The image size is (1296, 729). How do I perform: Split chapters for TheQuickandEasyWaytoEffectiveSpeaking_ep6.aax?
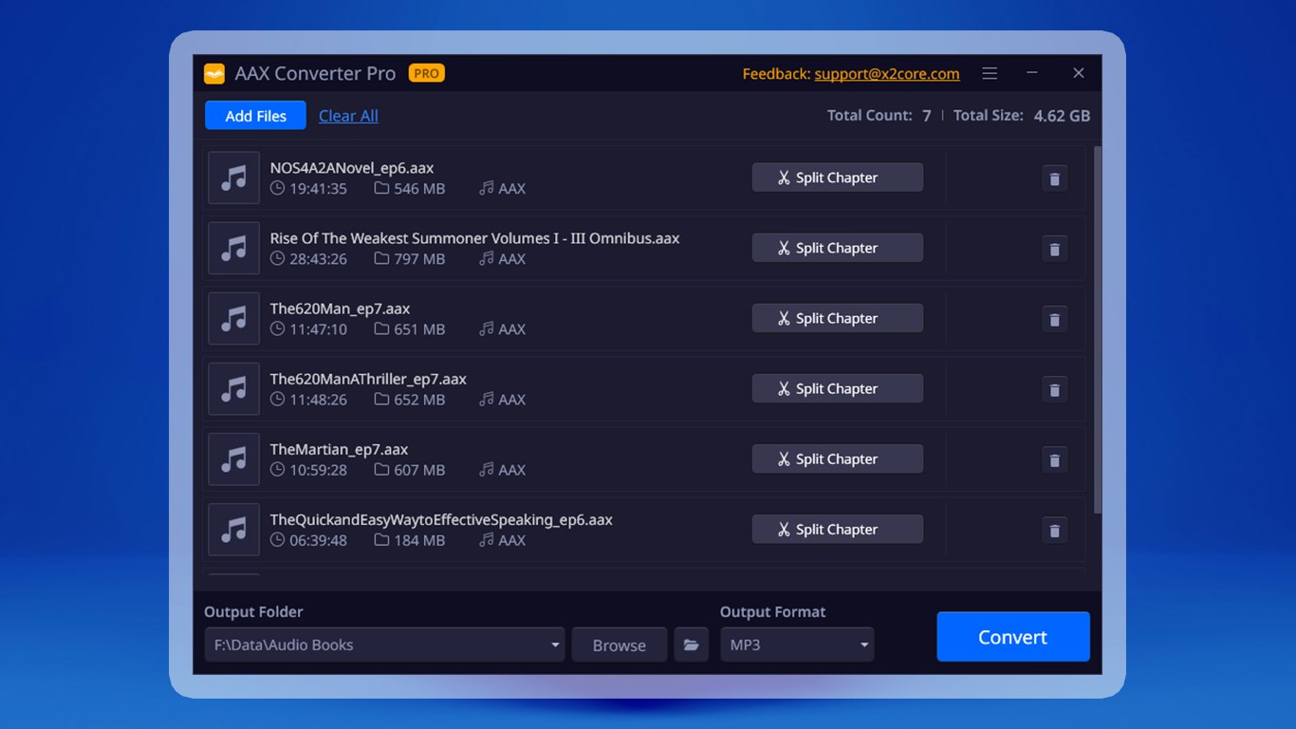(837, 529)
